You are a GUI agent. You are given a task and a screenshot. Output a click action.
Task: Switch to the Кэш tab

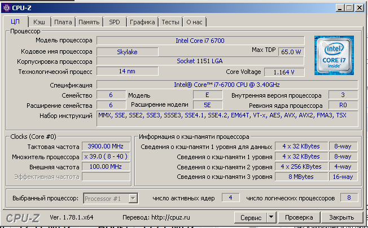pos(39,22)
